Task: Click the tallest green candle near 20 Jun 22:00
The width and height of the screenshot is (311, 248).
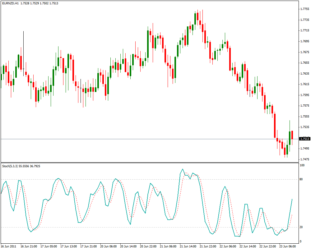Action: coord(148,44)
